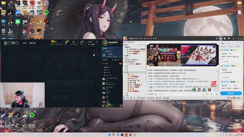This screenshot has height=137, width=244.
Task: Click the highlighted channel row in YY tree
Action: (135, 72)
